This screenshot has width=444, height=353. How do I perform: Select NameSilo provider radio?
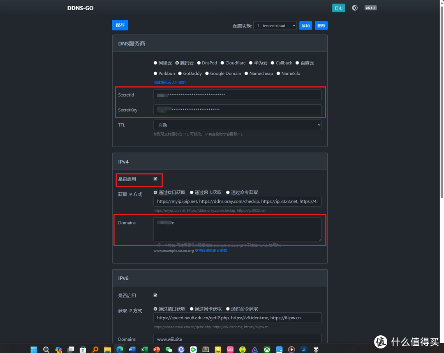click(278, 73)
